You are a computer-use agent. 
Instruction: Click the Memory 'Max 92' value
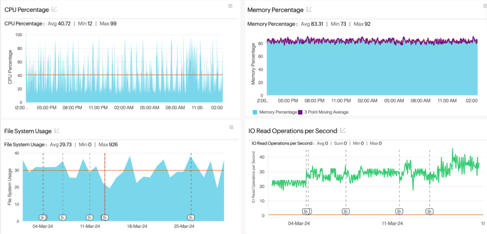point(362,24)
